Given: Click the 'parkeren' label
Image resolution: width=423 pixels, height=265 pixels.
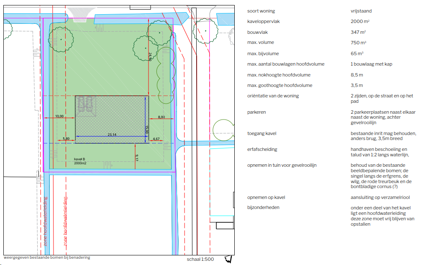Looking at the screenshot, I should coord(256,112).
